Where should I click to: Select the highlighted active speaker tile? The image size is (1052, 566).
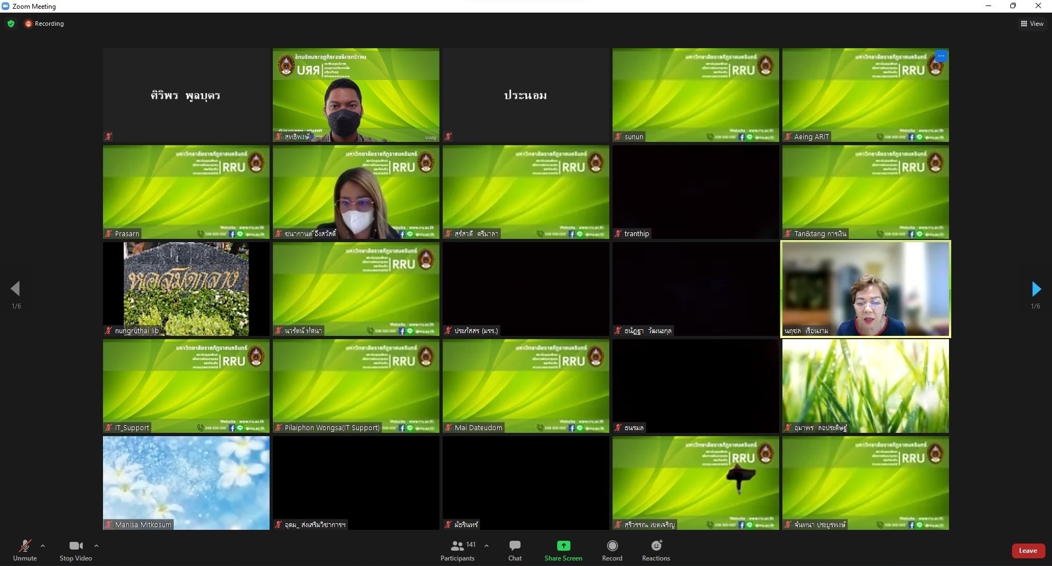coord(866,289)
